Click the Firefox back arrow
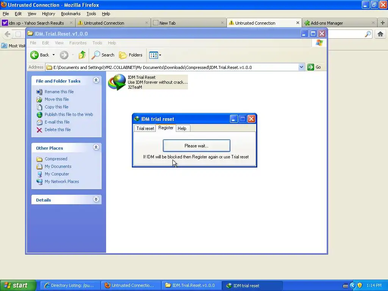The image size is (388, 291). [x=8, y=34]
